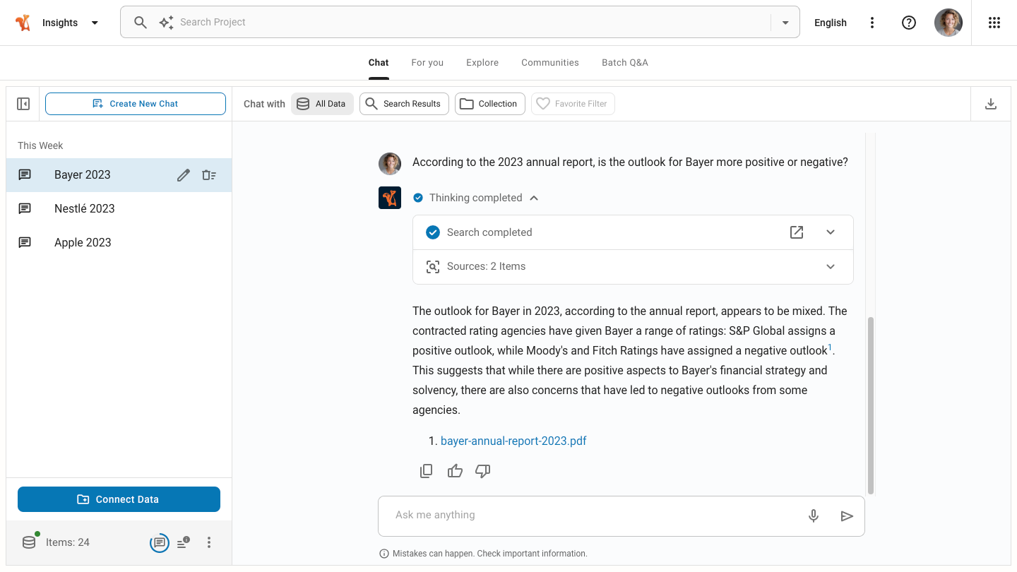Viewport: 1017px width, 572px height.
Task: Collapse the Thinking completed section
Action: pos(534,198)
